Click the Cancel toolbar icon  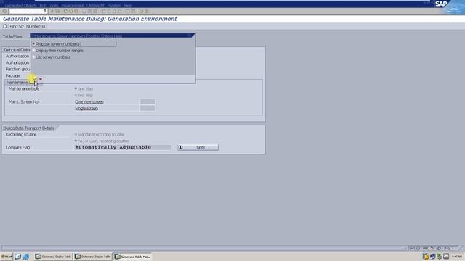(76, 12)
